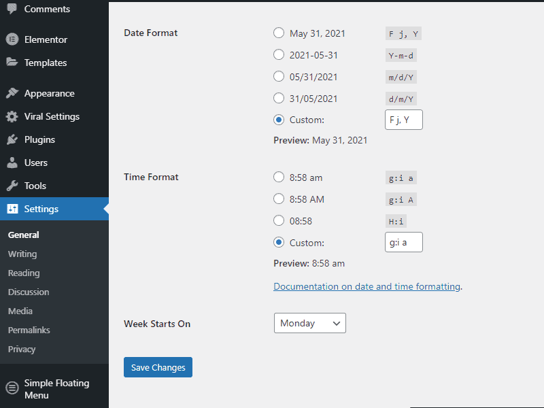The height and width of the screenshot is (408, 544).
Task: Open the Reading settings submenu
Action: (24, 273)
